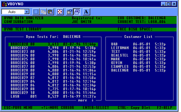Click F2=HELP in bottom bar
The image size is (181, 112).
[x=164, y=108]
